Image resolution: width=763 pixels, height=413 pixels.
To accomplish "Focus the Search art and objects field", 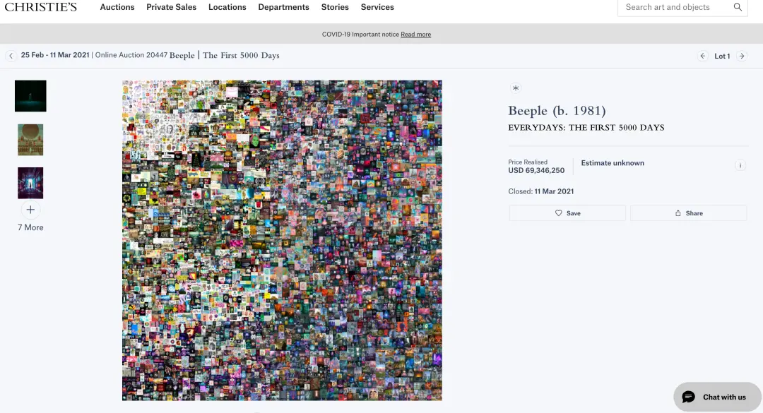I will click(682, 7).
